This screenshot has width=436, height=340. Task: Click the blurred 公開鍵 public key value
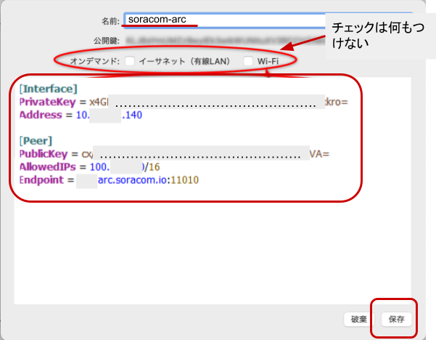coord(225,41)
